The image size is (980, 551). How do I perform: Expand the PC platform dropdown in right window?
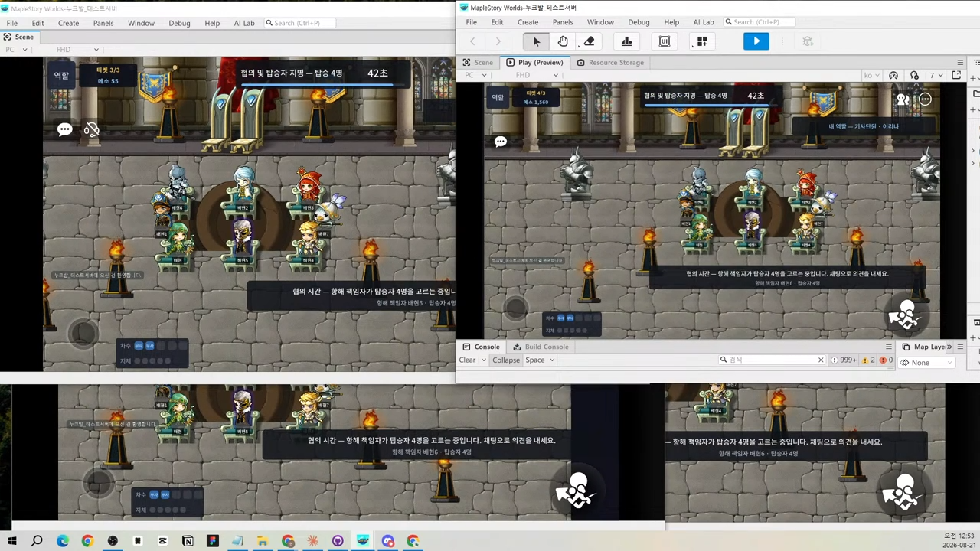click(475, 75)
